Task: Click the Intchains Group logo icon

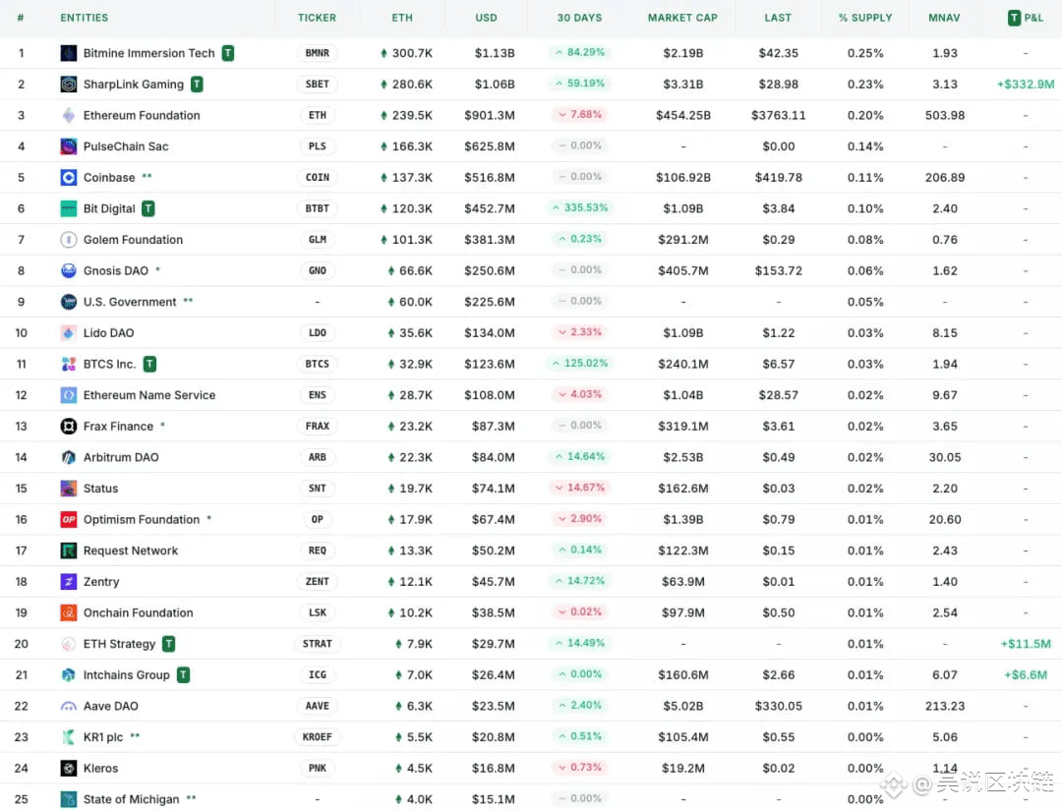Action: tap(69, 675)
